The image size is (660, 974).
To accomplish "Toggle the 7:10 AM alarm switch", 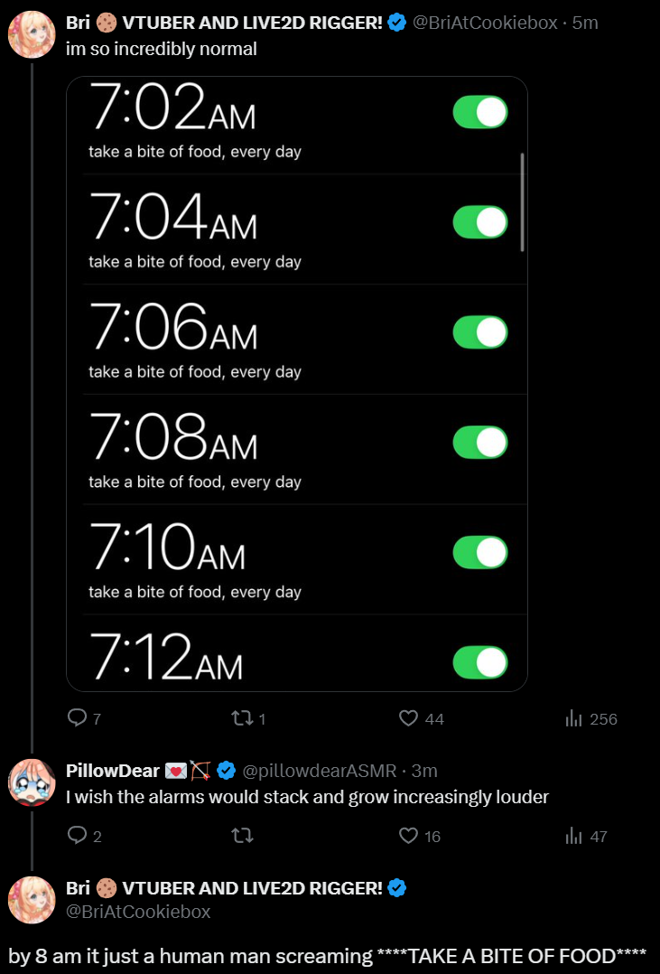I will [480, 552].
